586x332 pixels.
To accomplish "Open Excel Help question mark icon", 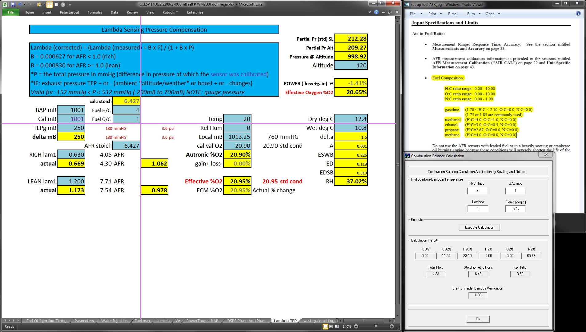I will (x=376, y=12).
